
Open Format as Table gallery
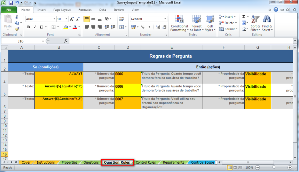[x=196, y=23]
